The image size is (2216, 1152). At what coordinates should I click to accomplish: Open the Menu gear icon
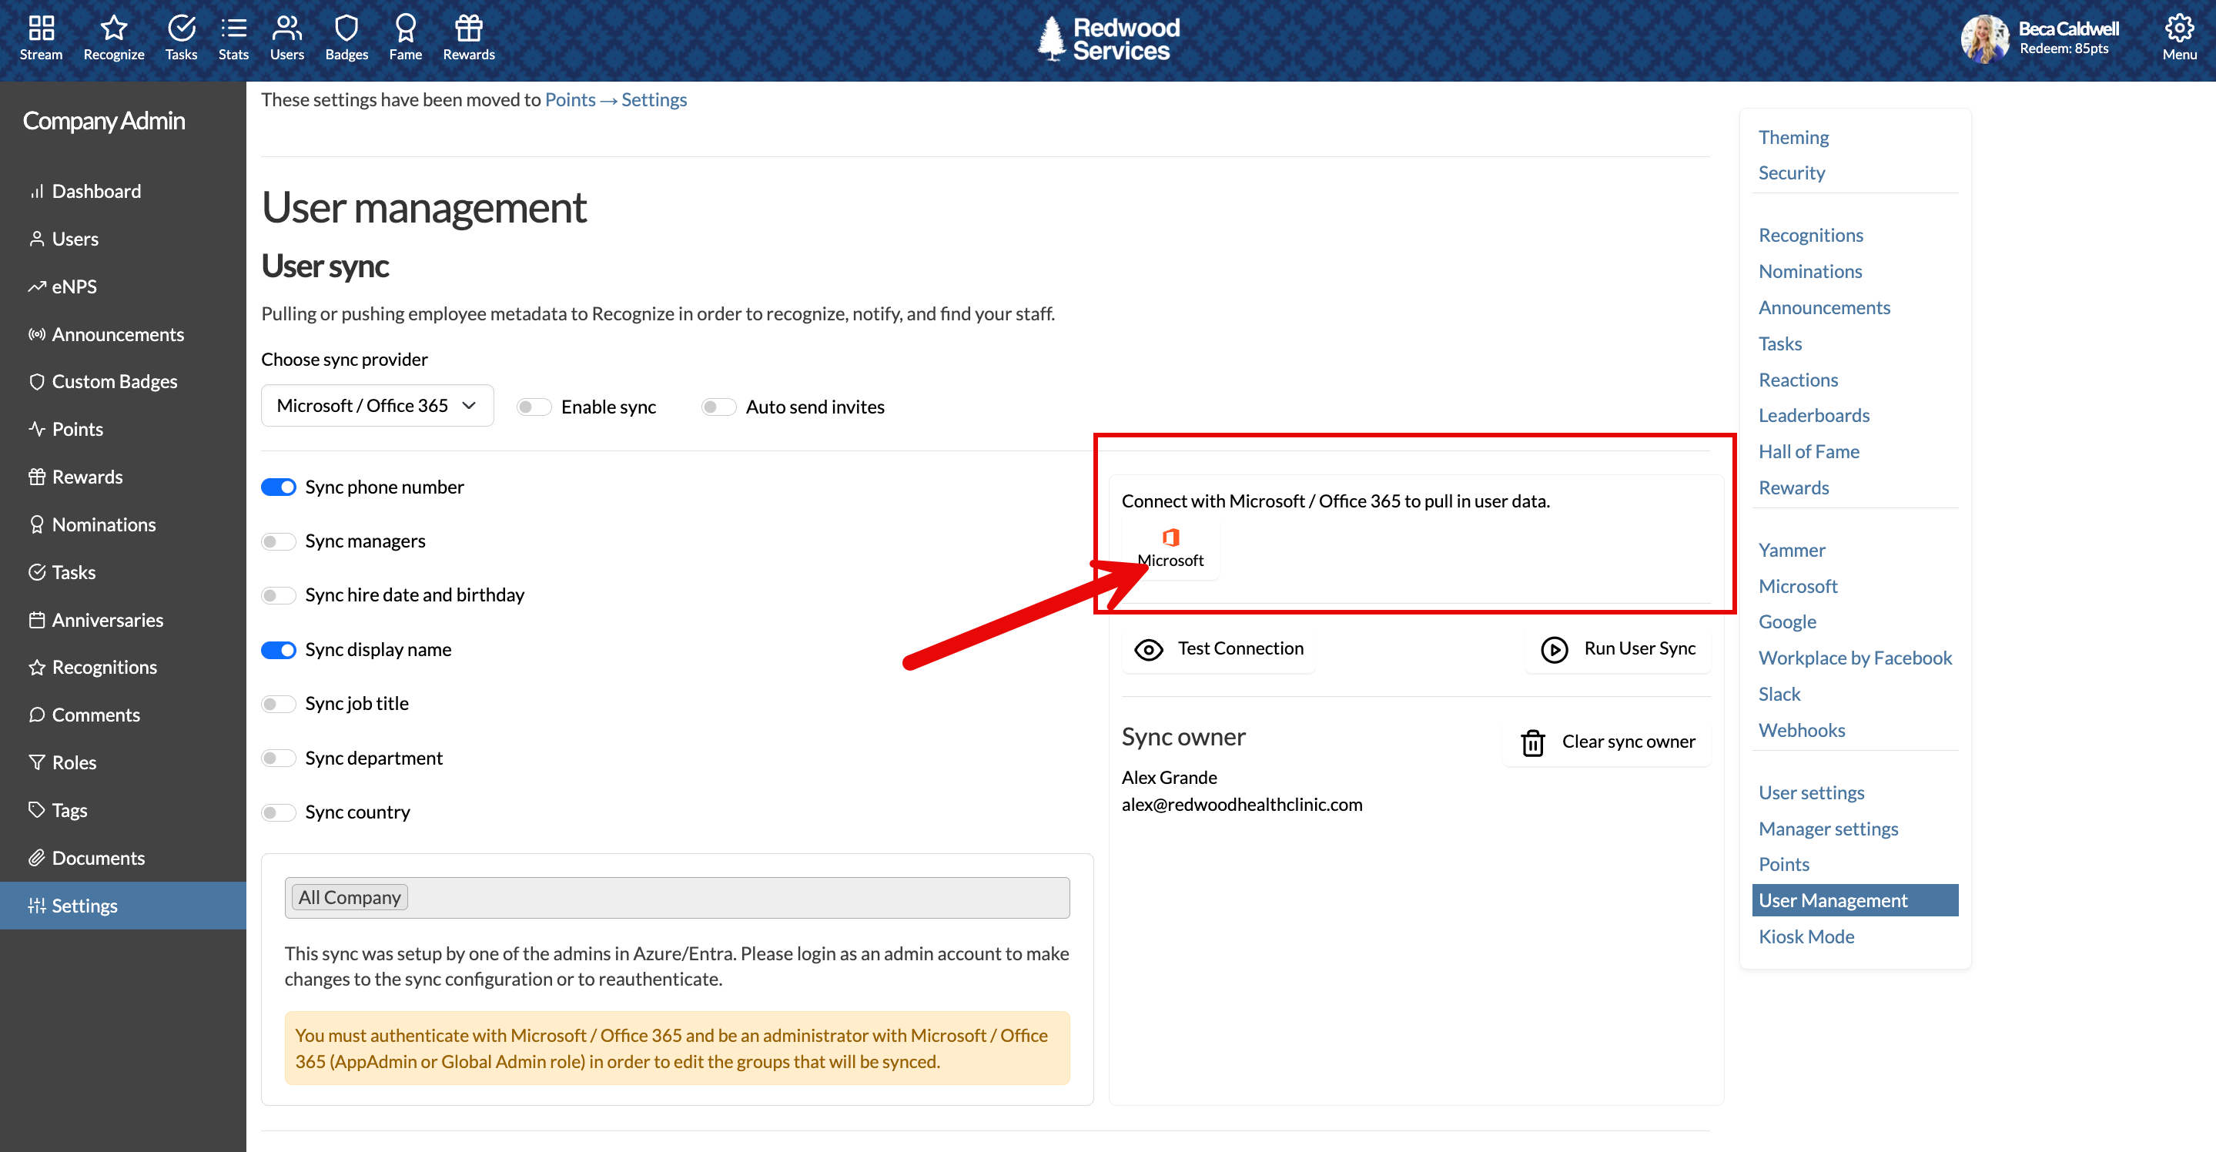2179,28
